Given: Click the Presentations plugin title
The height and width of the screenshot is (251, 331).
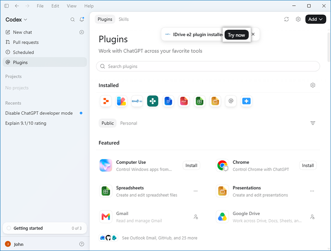Looking at the screenshot, I should (247, 188).
